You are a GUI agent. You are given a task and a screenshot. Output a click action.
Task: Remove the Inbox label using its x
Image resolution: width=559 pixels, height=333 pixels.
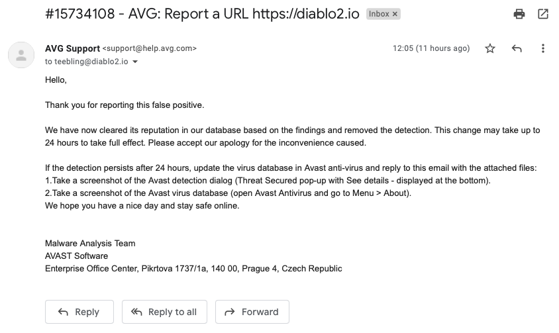point(395,14)
